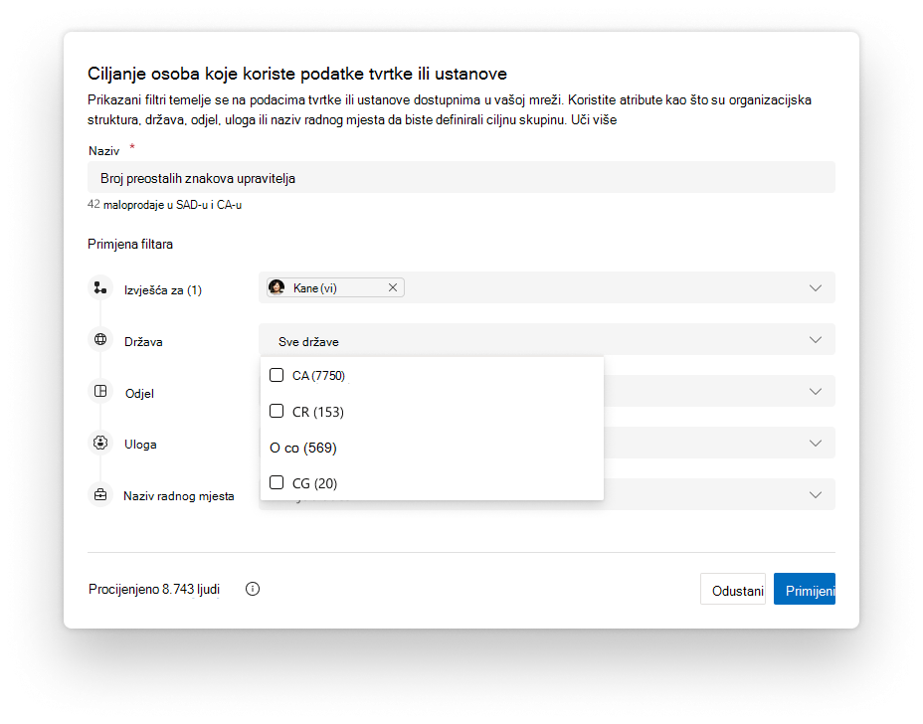Expand the Naziv radnog mjesta dropdown chevron

click(816, 495)
